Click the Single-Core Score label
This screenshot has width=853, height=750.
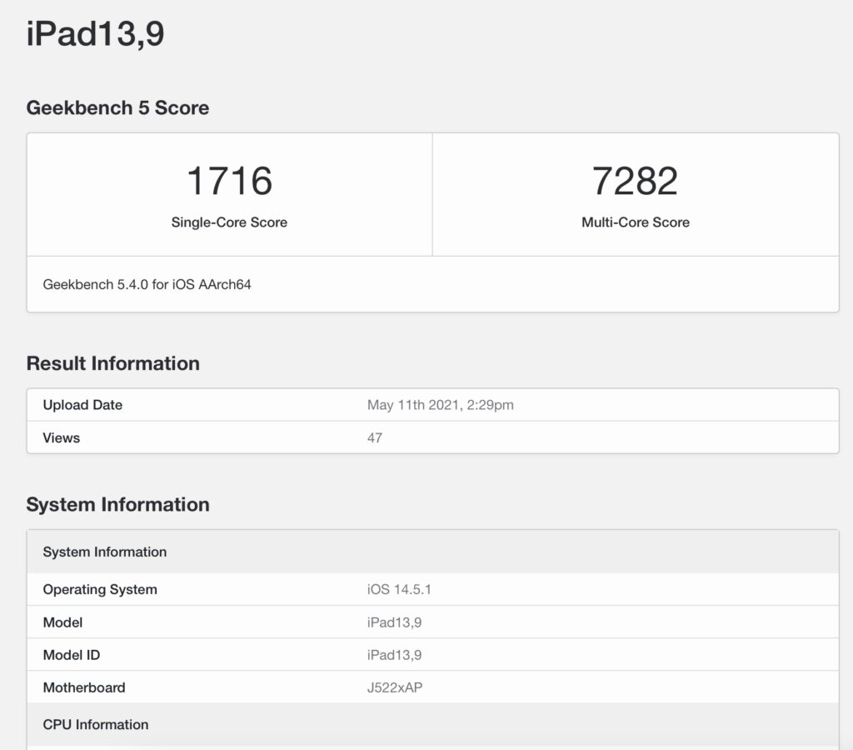(229, 222)
